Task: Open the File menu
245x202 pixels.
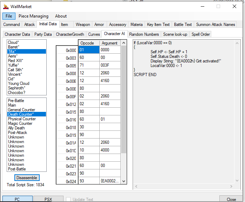Action: 9,16
